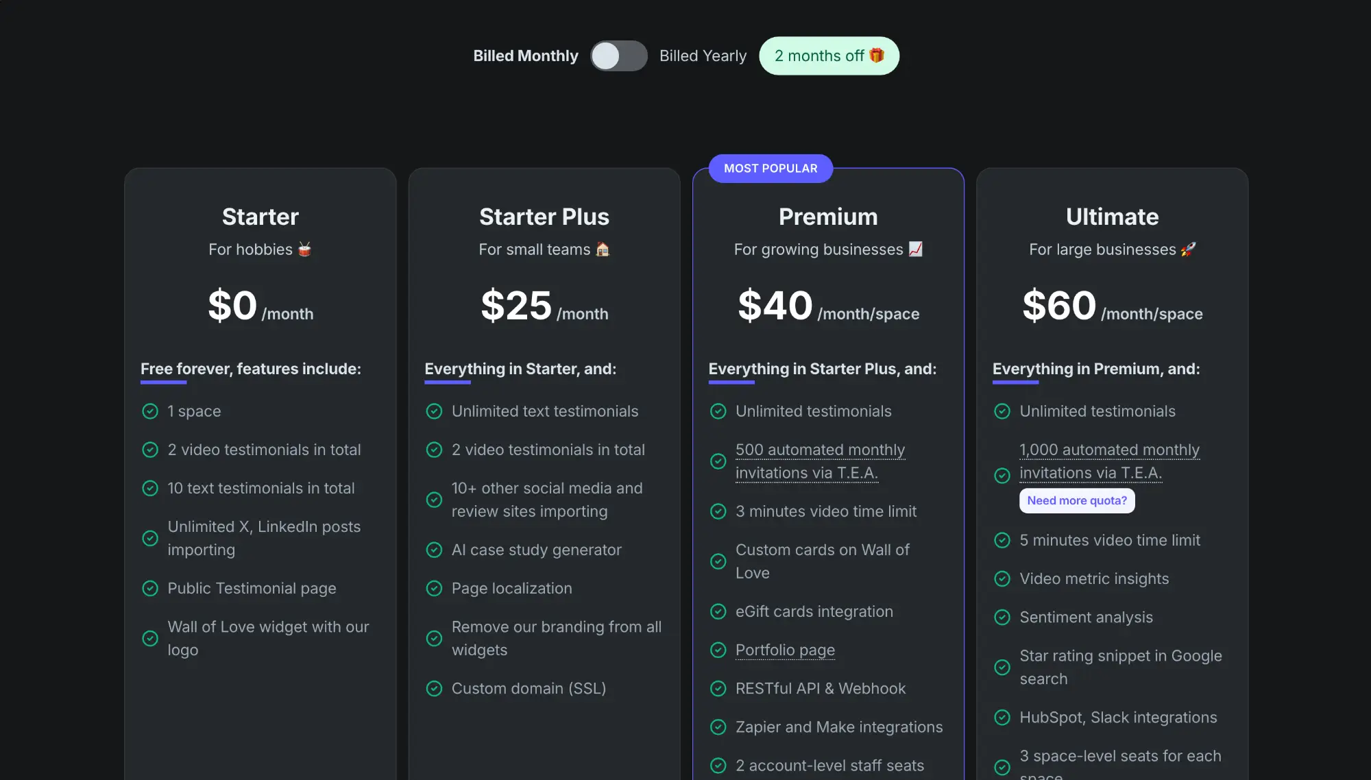Click the 'MOST POPULAR' badge
Screen dimensions: 1371x780
(x=771, y=169)
